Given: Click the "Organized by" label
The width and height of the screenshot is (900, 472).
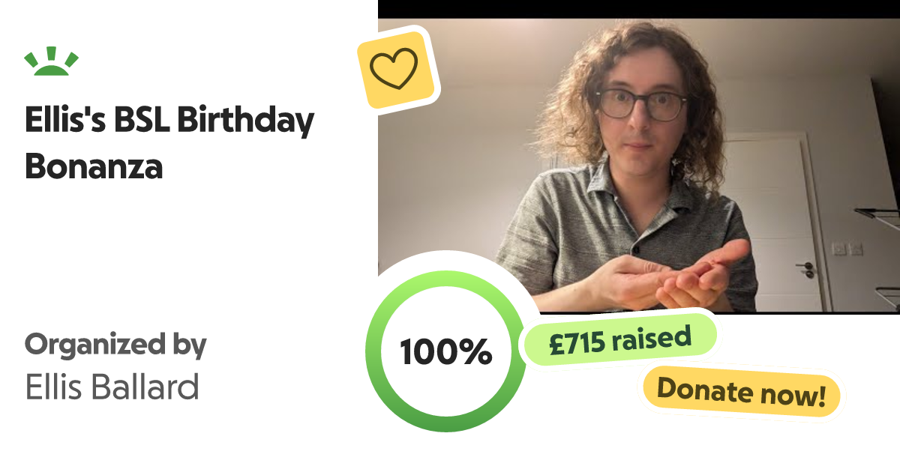Looking at the screenshot, I should (x=115, y=345).
